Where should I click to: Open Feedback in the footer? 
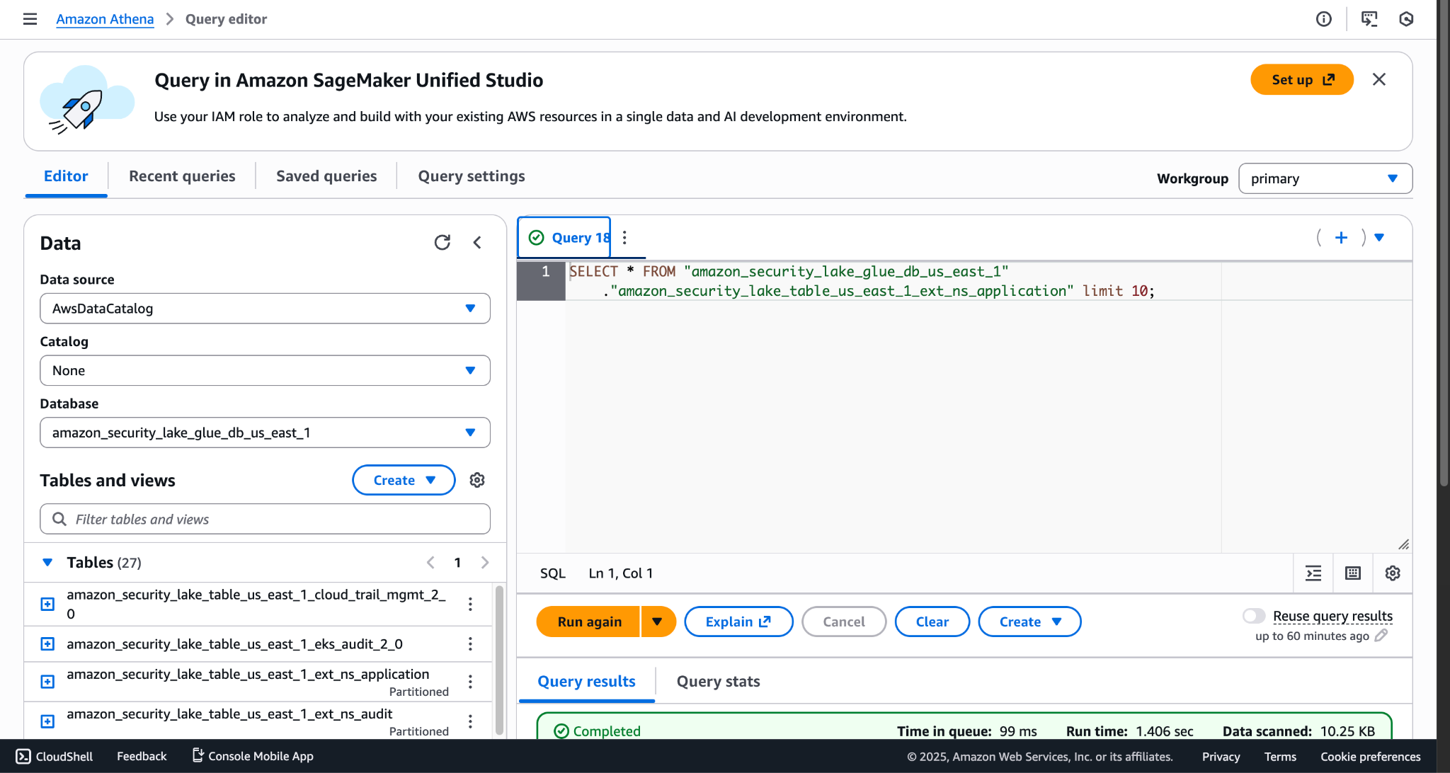coord(142,756)
